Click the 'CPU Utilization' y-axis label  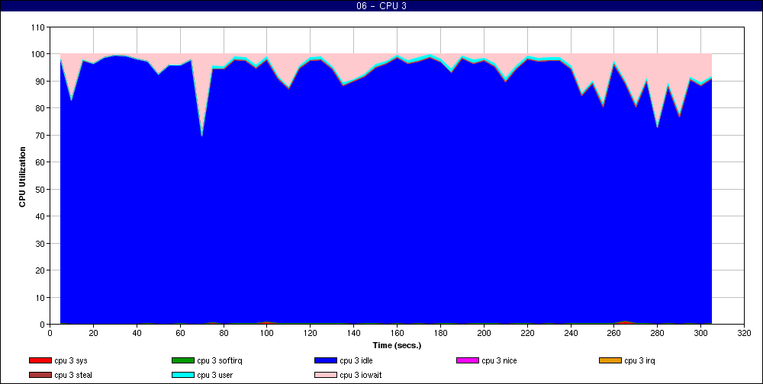point(22,177)
